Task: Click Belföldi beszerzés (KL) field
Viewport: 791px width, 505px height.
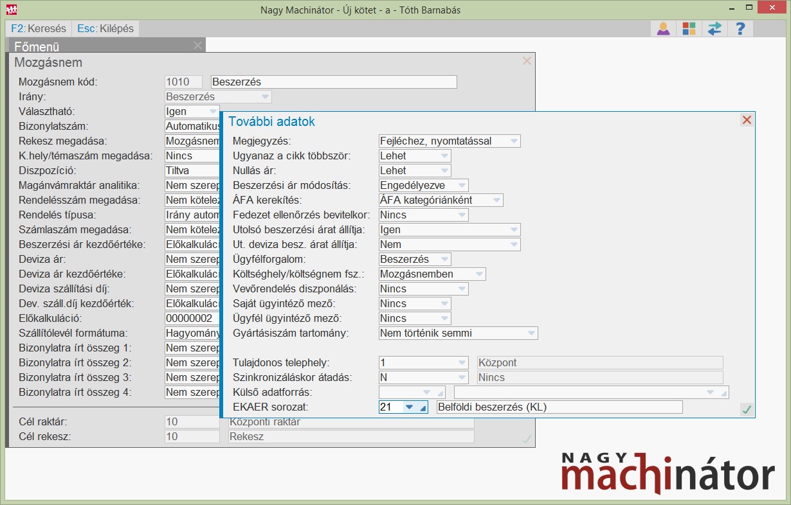Action: (559, 407)
